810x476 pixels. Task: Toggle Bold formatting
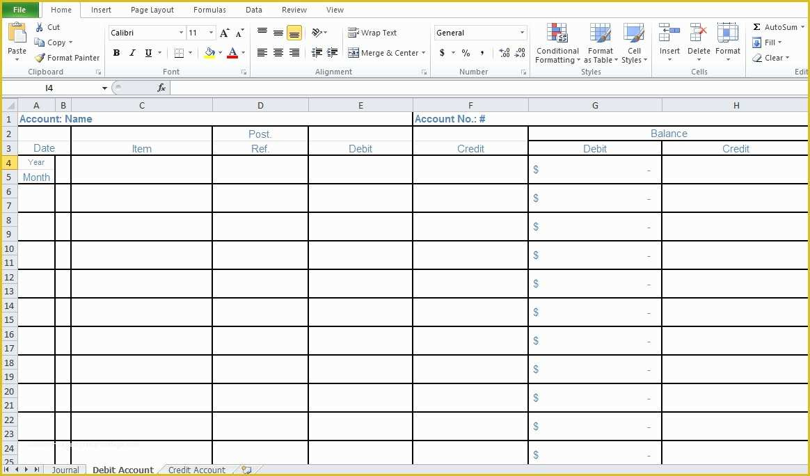point(116,53)
